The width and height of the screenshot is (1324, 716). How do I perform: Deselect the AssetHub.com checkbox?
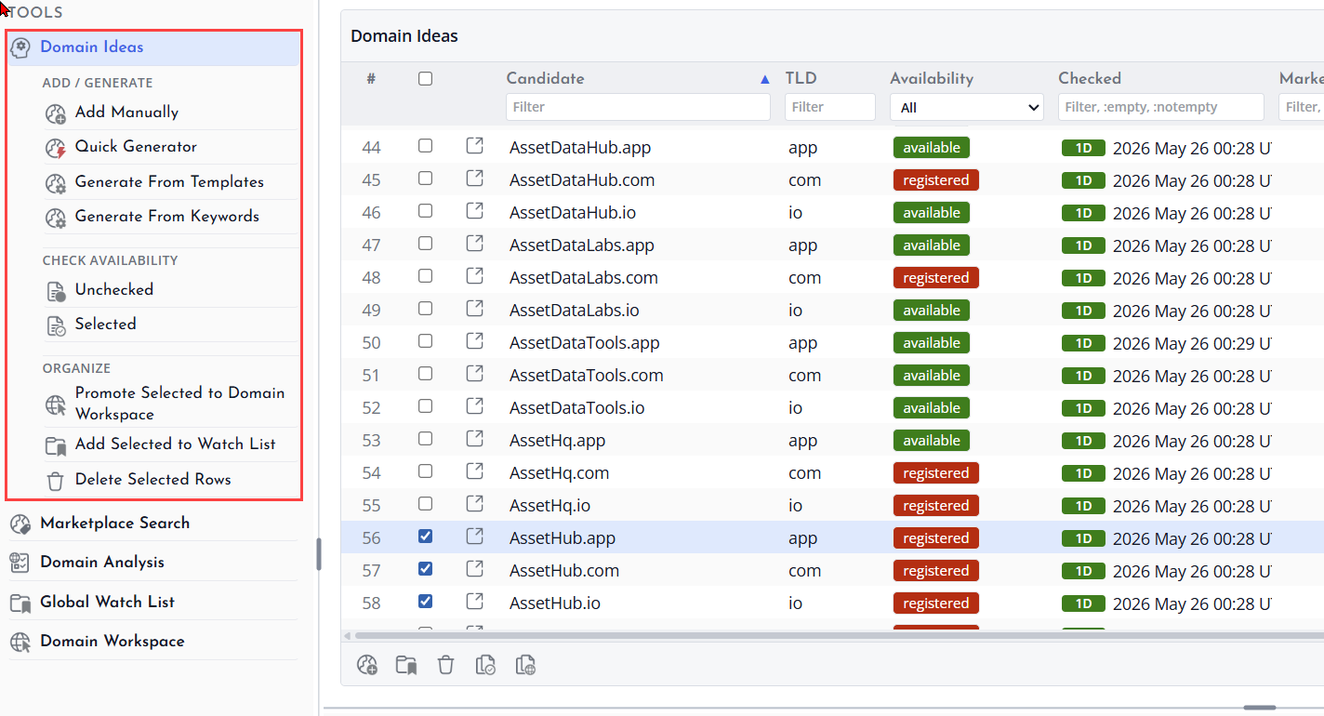click(425, 569)
